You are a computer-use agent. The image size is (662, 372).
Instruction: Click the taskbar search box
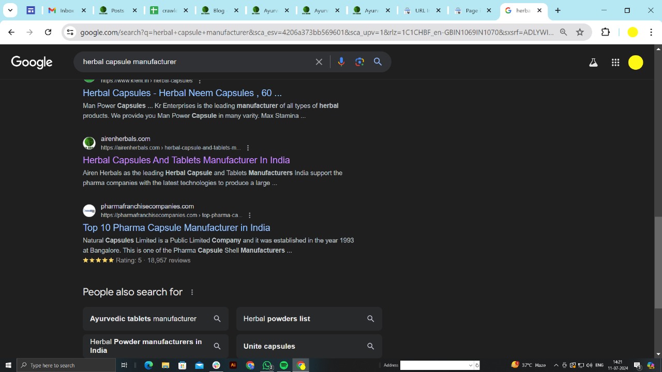point(66,365)
